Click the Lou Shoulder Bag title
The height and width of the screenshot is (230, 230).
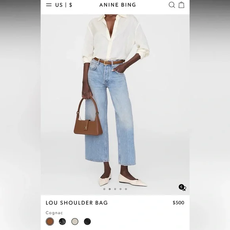pos(77,203)
